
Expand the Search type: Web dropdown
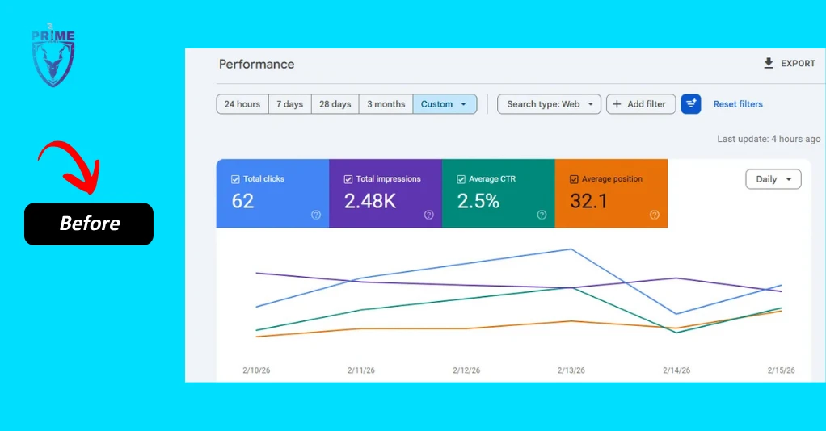click(549, 104)
